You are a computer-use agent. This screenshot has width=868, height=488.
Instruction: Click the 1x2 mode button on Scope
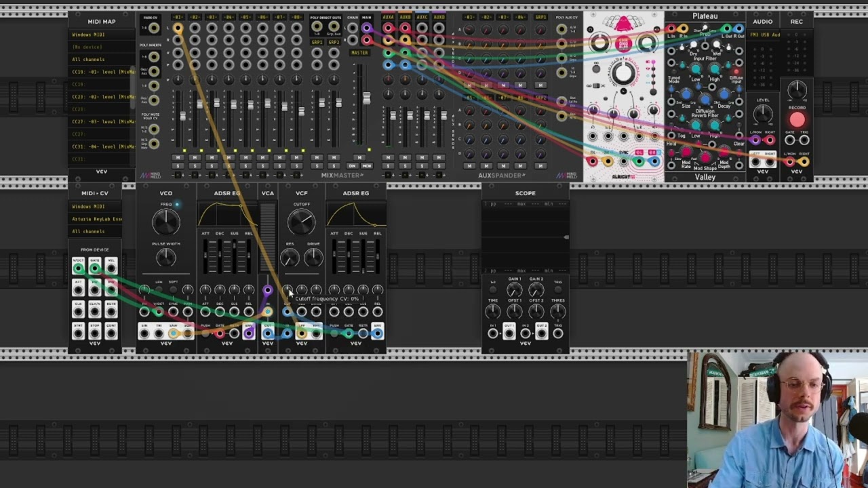coord(493,289)
